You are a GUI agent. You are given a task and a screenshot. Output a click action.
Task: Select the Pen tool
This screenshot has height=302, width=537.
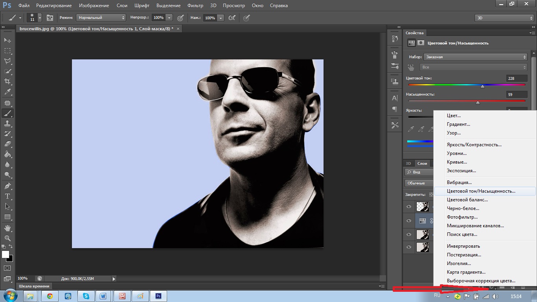(x=7, y=186)
